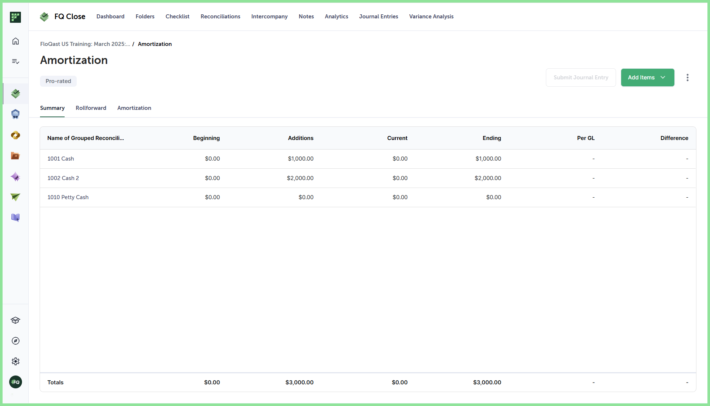
Task: Switch to the Rollforward tab
Action: point(91,108)
